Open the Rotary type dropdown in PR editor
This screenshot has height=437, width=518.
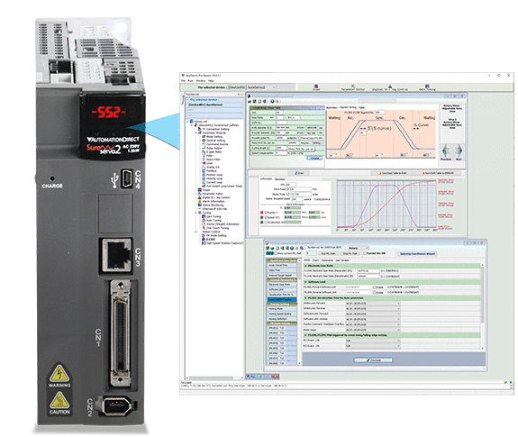[x=359, y=248]
